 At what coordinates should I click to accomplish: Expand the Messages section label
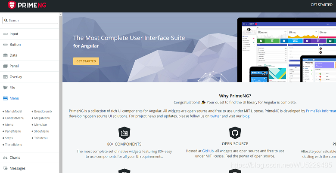[x=18, y=168]
